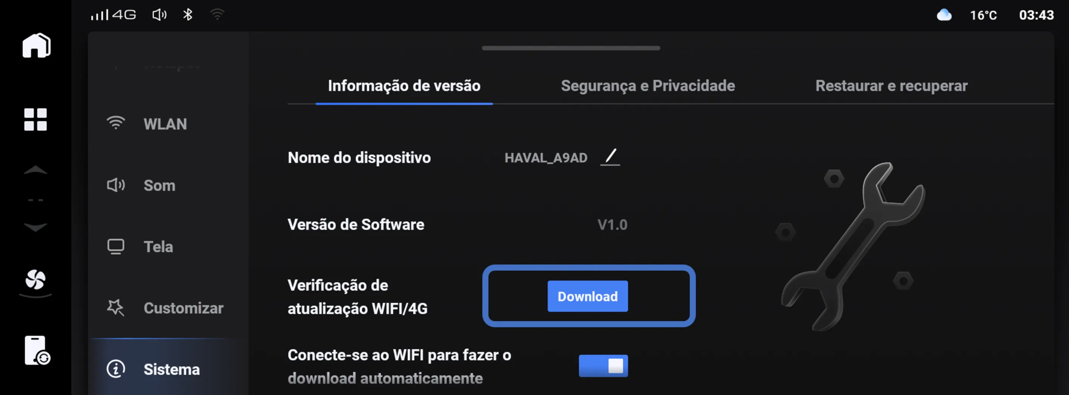Tap the weather cloud icon
This screenshot has height=395, width=1069.
pyautogui.click(x=944, y=15)
